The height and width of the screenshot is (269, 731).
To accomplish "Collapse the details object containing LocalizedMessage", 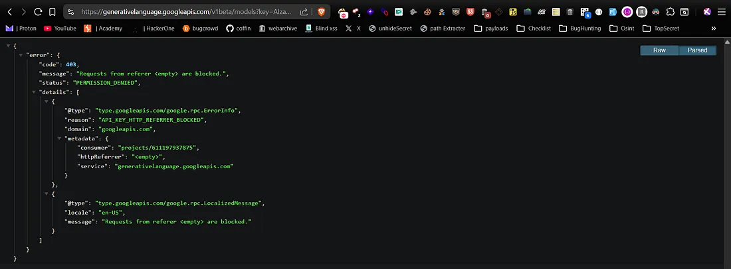I will tap(47, 193).
